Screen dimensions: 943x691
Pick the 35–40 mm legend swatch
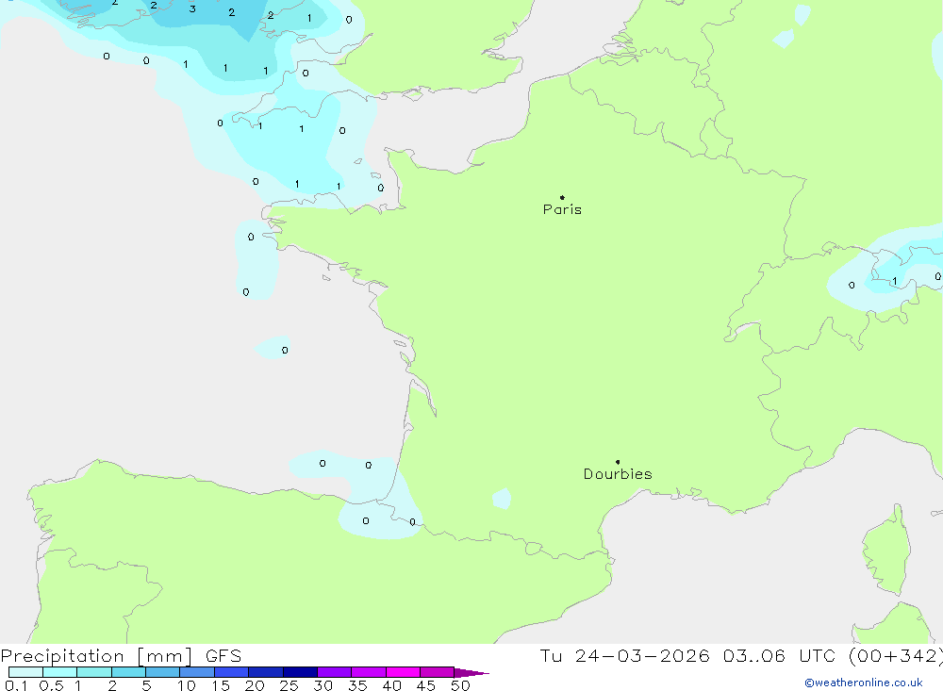[368, 672]
